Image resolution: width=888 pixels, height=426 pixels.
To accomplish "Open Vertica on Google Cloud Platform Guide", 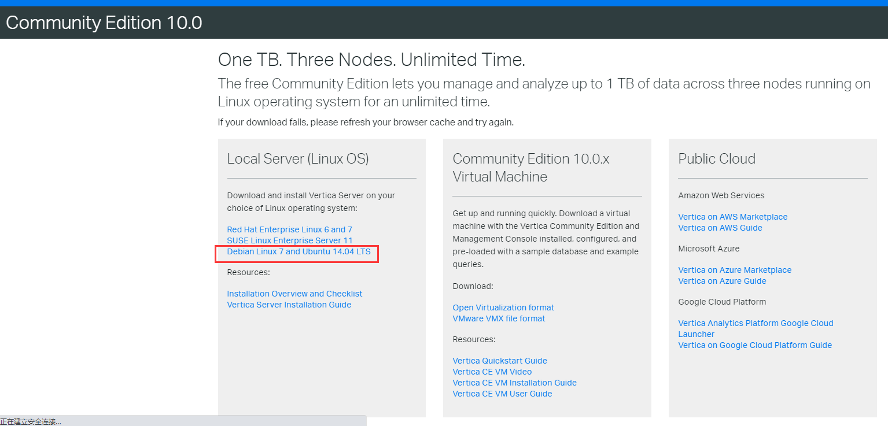I will [755, 345].
